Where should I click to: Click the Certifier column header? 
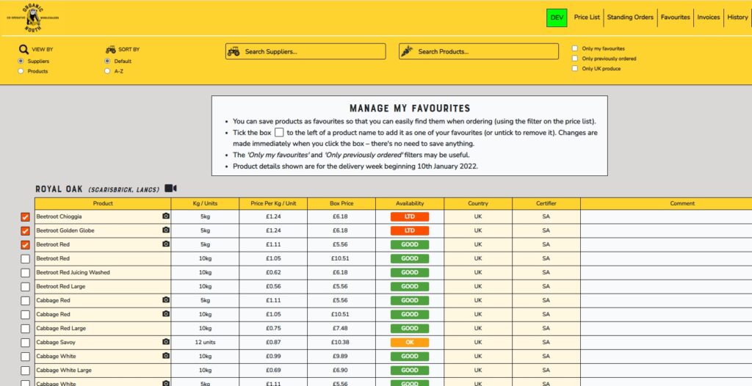click(546, 203)
